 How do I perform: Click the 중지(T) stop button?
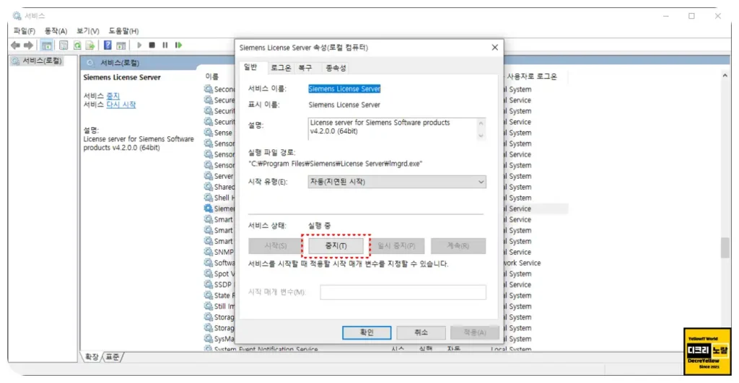(336, 246)
